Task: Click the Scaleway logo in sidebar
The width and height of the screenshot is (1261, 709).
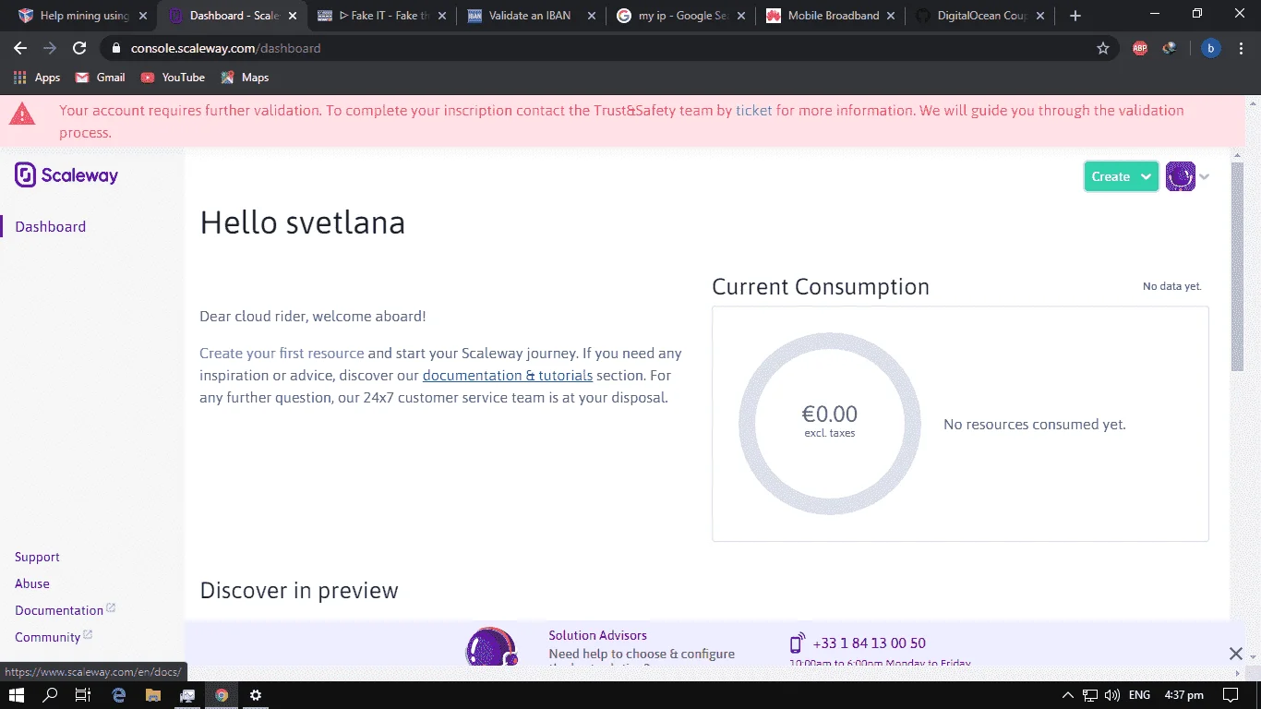Action: tap(66, 175)
